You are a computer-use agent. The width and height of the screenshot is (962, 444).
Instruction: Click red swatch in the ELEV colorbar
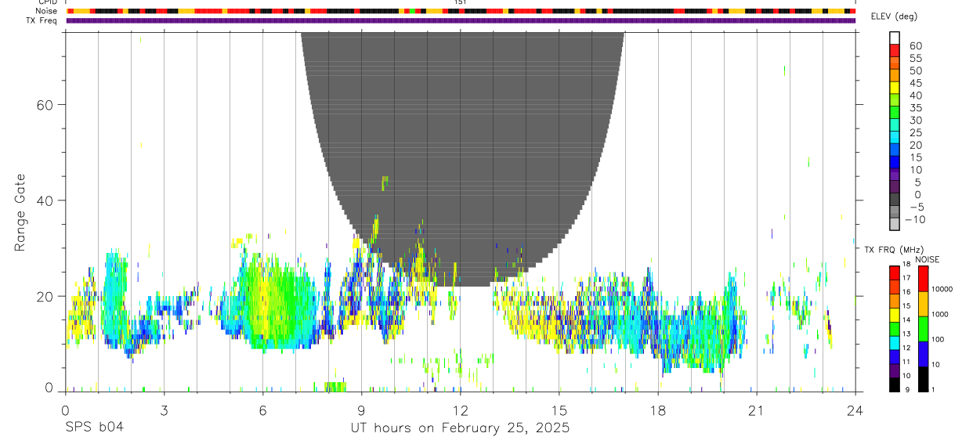[x=895, y=50]
